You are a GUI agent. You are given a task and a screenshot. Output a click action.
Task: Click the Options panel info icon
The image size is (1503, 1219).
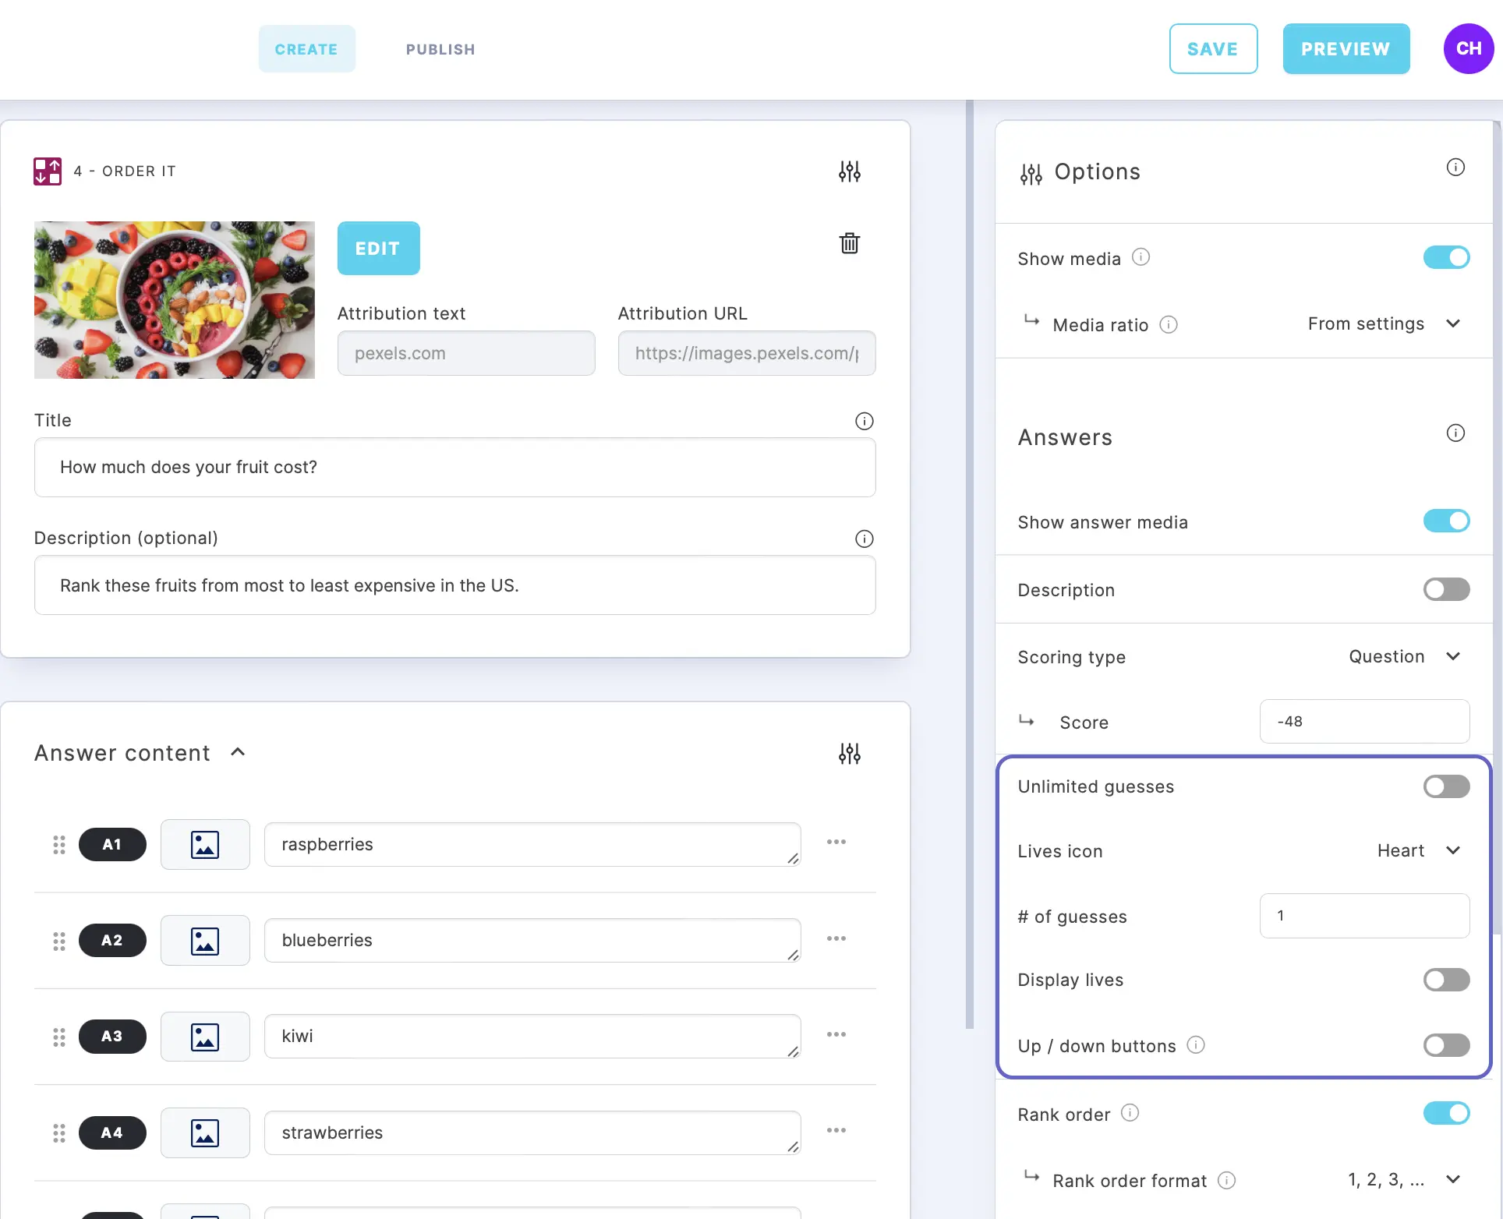1455,168
